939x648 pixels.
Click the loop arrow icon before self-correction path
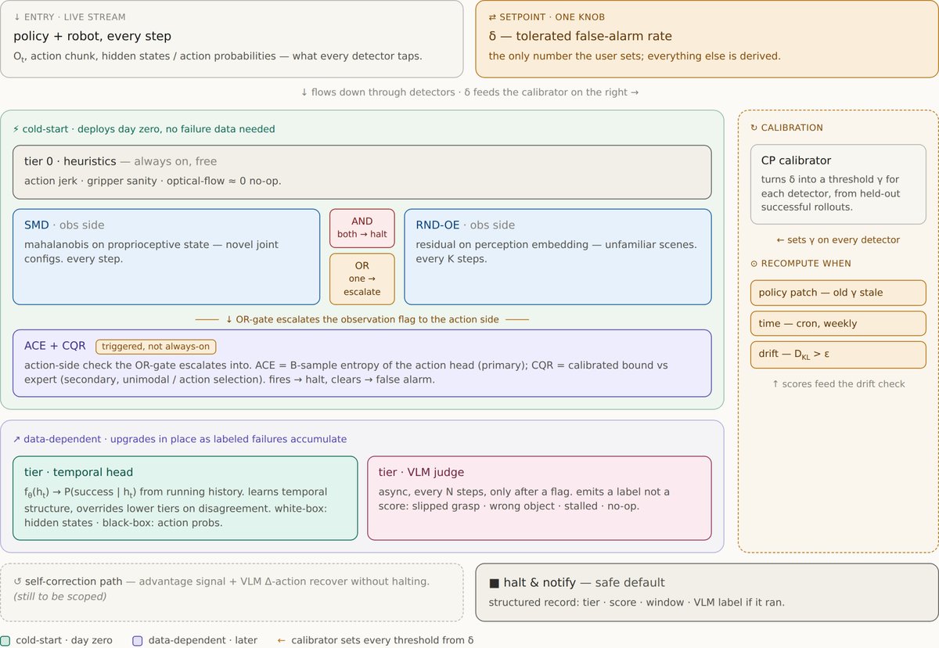pyautogui.click(x=17, y=581)
